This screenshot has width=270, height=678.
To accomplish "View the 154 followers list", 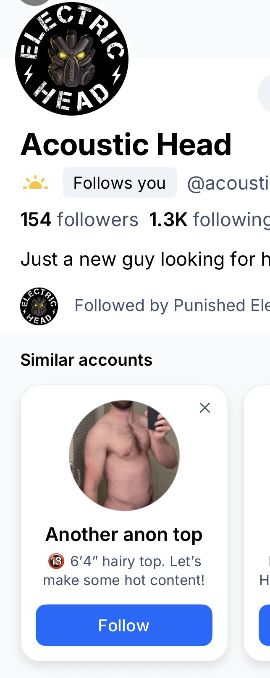I will [x=79, y=219].
